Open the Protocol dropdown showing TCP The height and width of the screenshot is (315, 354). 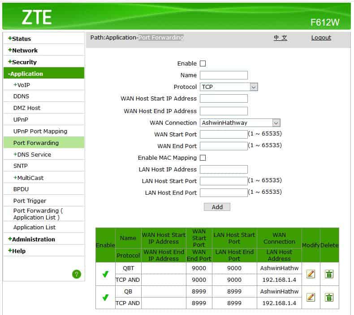(x=229, y=87)
